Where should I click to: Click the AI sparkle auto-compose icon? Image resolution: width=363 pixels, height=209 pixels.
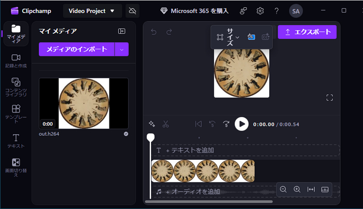152,124
